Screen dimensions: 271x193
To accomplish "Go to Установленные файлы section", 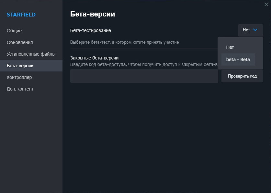I will [x=31, y=54].
